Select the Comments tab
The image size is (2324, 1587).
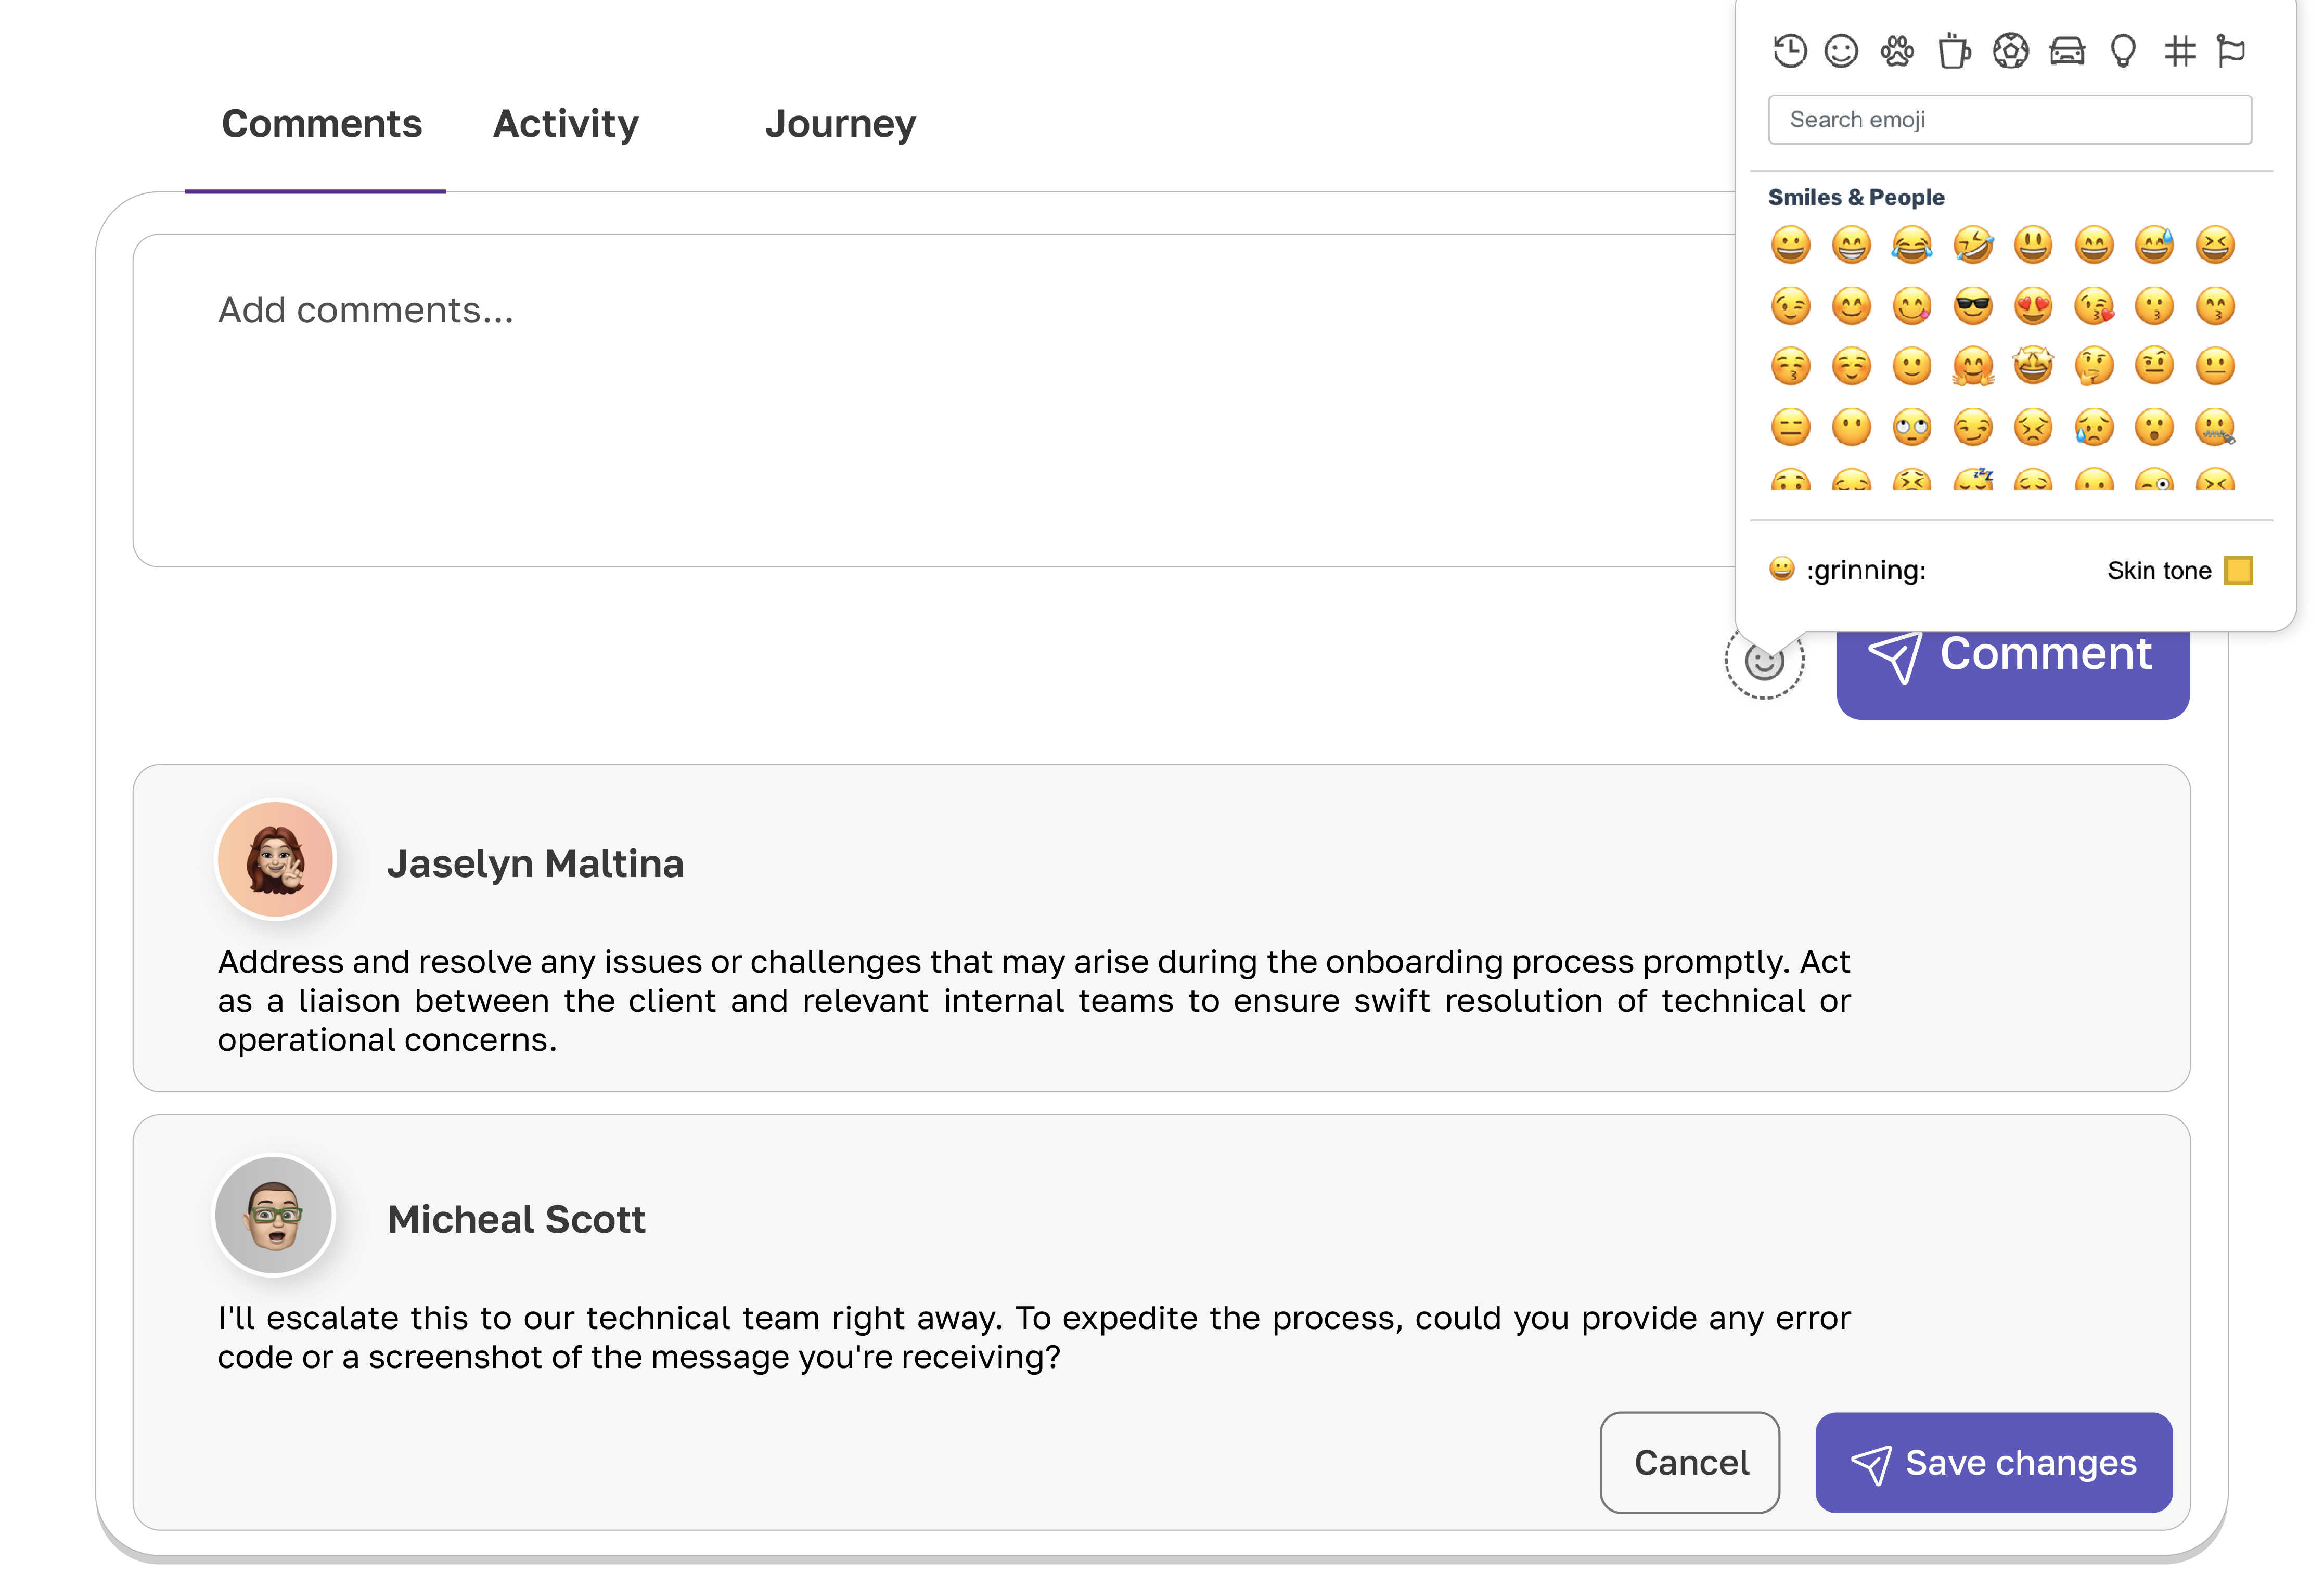[321, 123]
